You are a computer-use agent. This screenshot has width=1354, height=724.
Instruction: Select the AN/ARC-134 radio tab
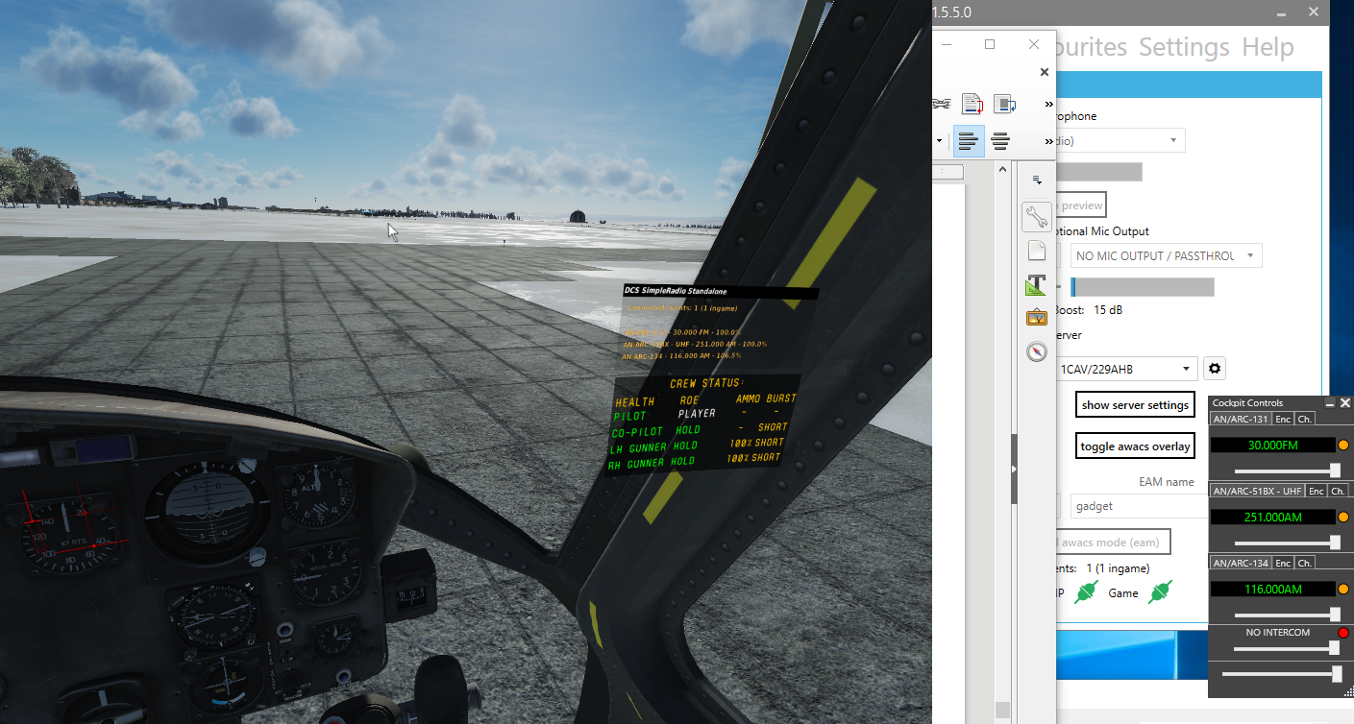(1240, 563)
